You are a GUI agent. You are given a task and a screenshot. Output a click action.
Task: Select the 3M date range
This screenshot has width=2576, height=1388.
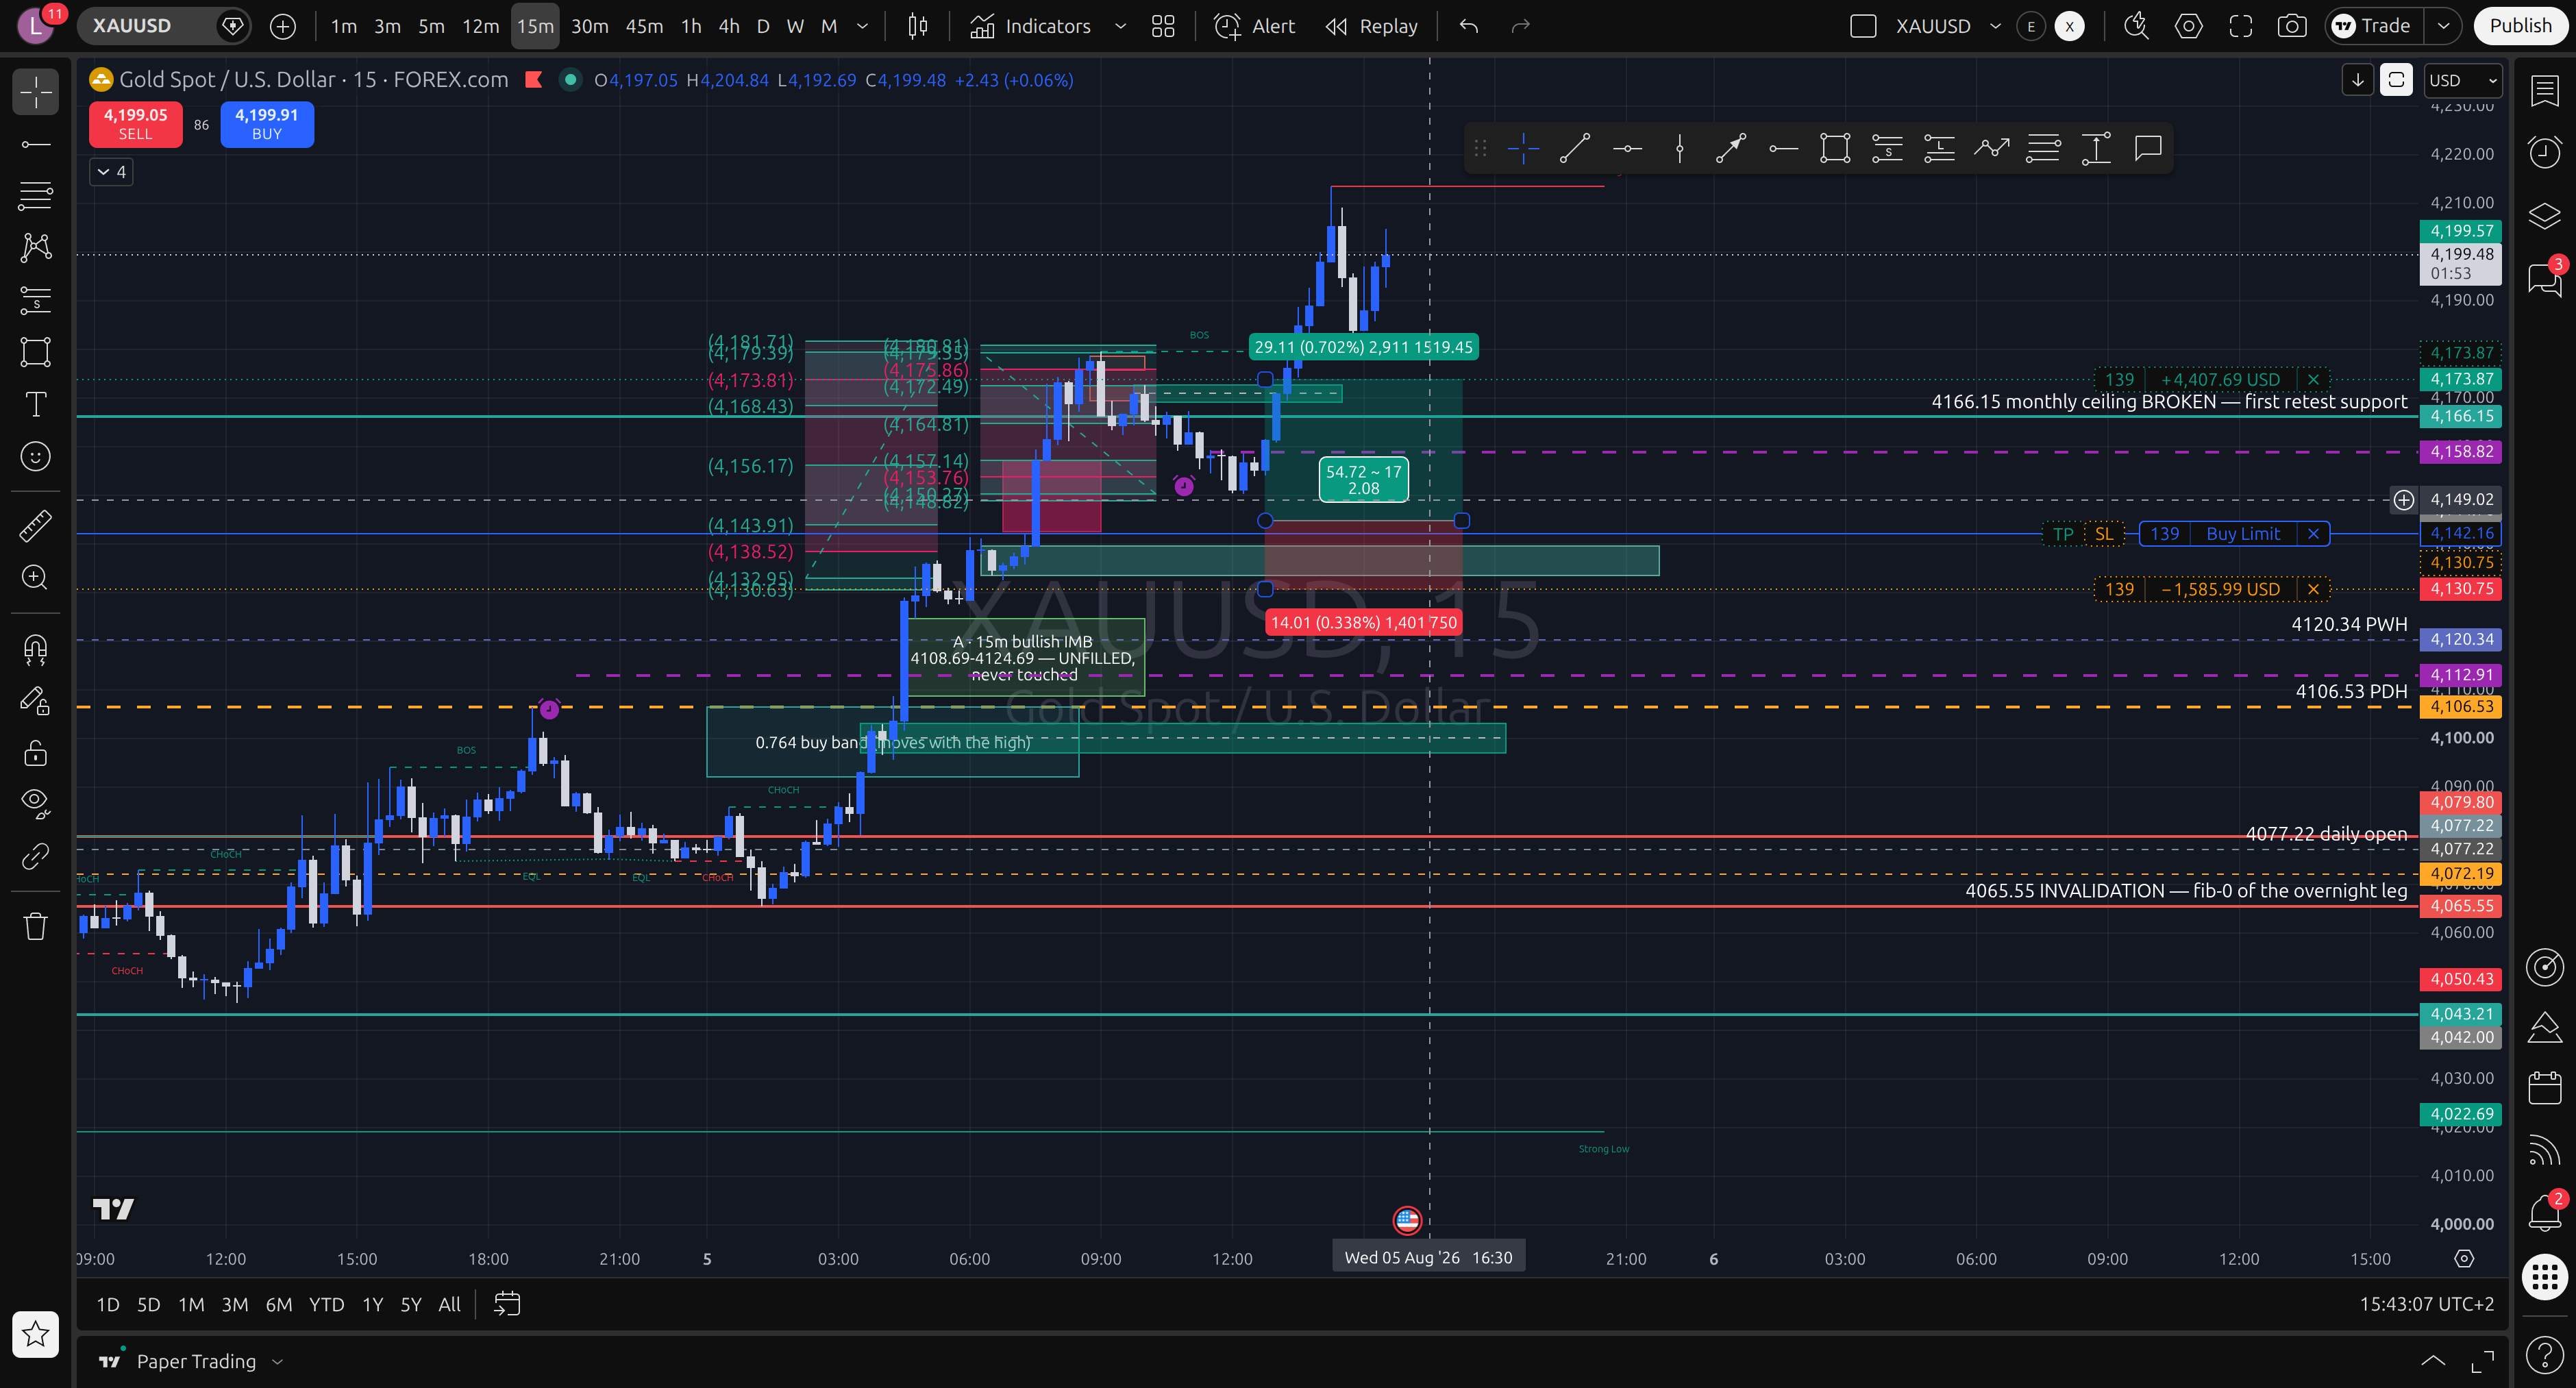234,1304
